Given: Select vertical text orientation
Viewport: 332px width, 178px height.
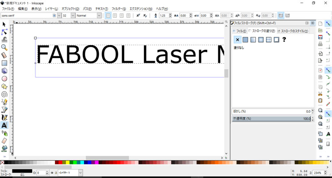Looking at the screenshot, I should click(x=288, y=15).
